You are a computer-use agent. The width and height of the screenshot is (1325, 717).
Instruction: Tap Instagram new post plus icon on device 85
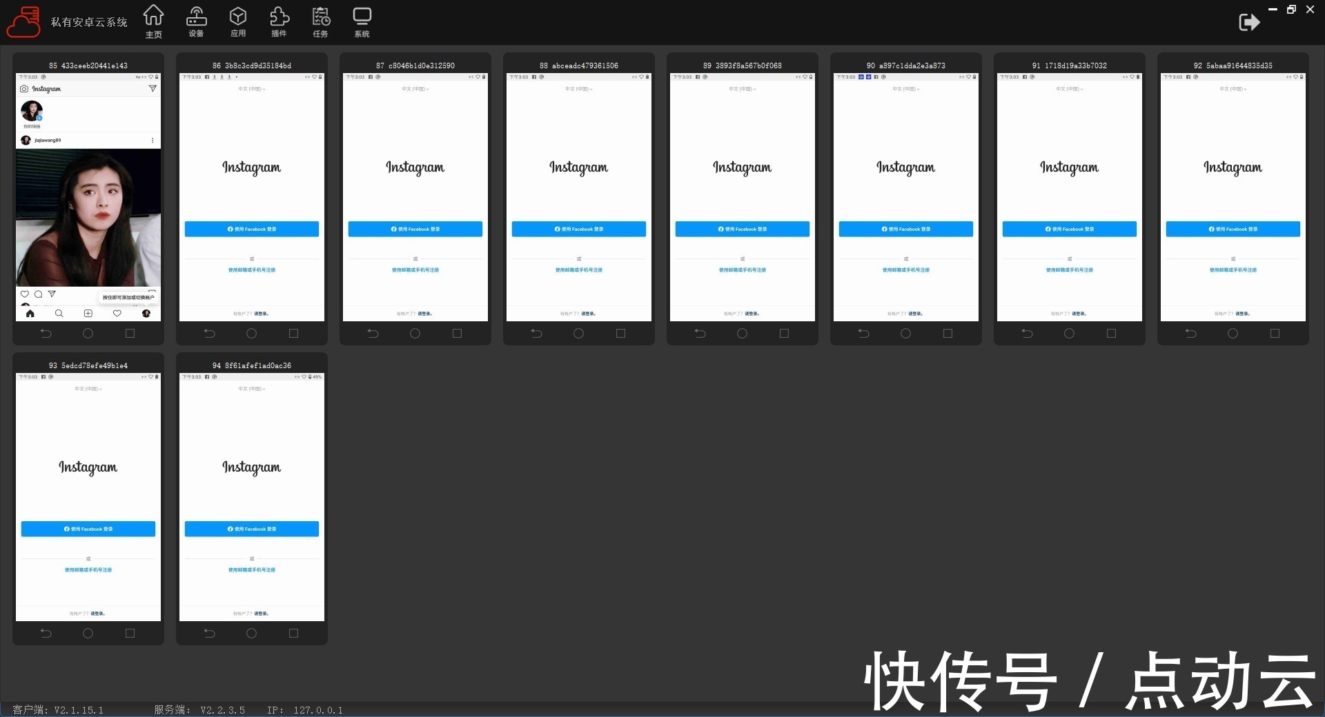point(88,313)
